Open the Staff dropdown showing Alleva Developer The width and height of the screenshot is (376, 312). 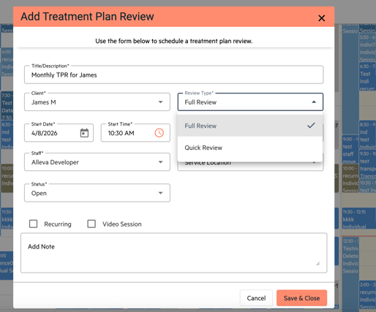click(x=97, y=162)
